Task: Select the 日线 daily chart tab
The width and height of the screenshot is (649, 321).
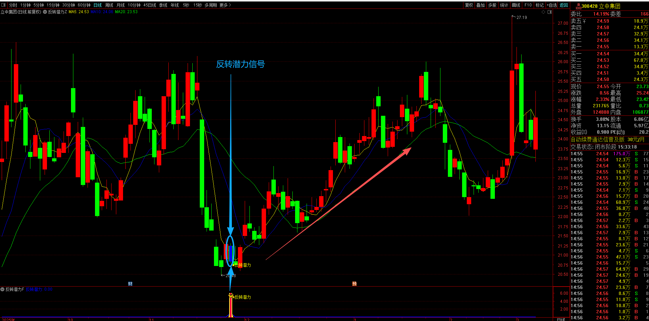Action: tap(97, 5)
